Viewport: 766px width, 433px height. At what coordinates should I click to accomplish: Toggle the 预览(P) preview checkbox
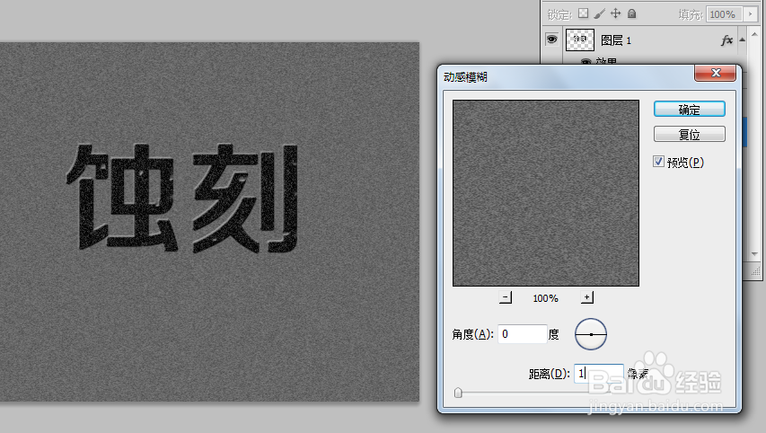pyautogui.click(x=658, y=162)
